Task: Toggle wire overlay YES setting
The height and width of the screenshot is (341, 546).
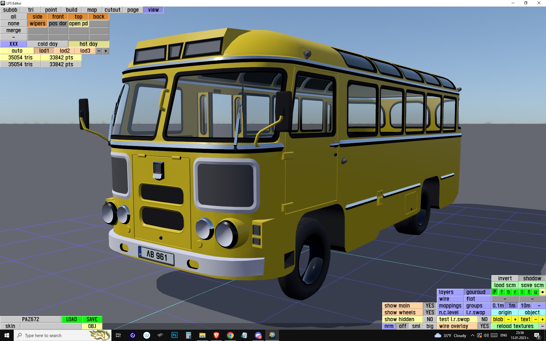Action: (x=484, y=326)
